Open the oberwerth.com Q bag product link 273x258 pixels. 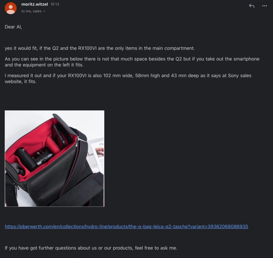coord(126,226)
